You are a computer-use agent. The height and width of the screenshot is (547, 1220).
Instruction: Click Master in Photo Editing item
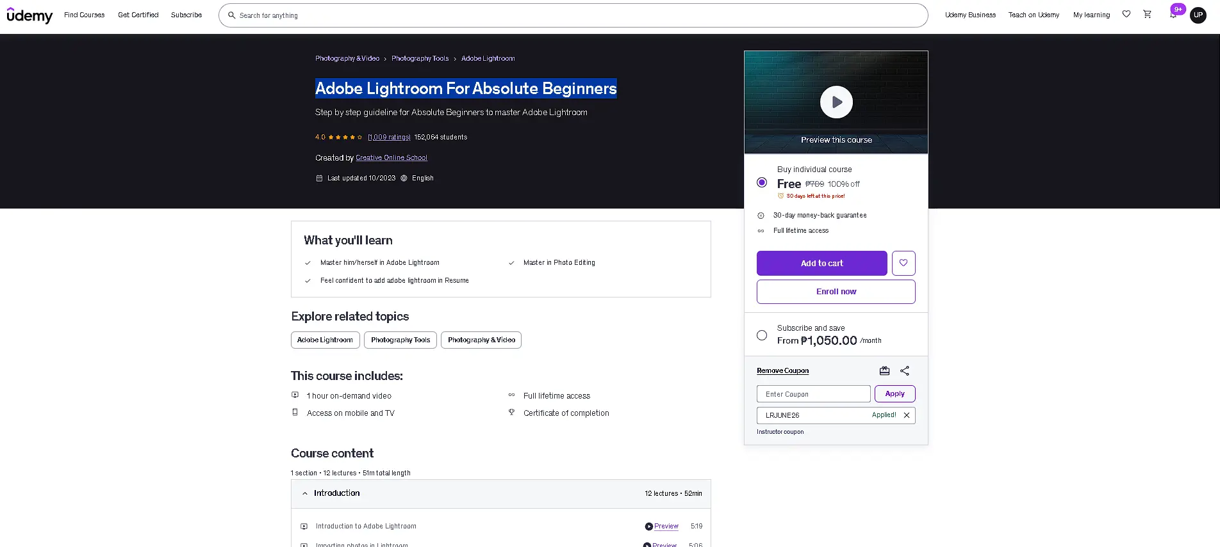coord(559,263)
